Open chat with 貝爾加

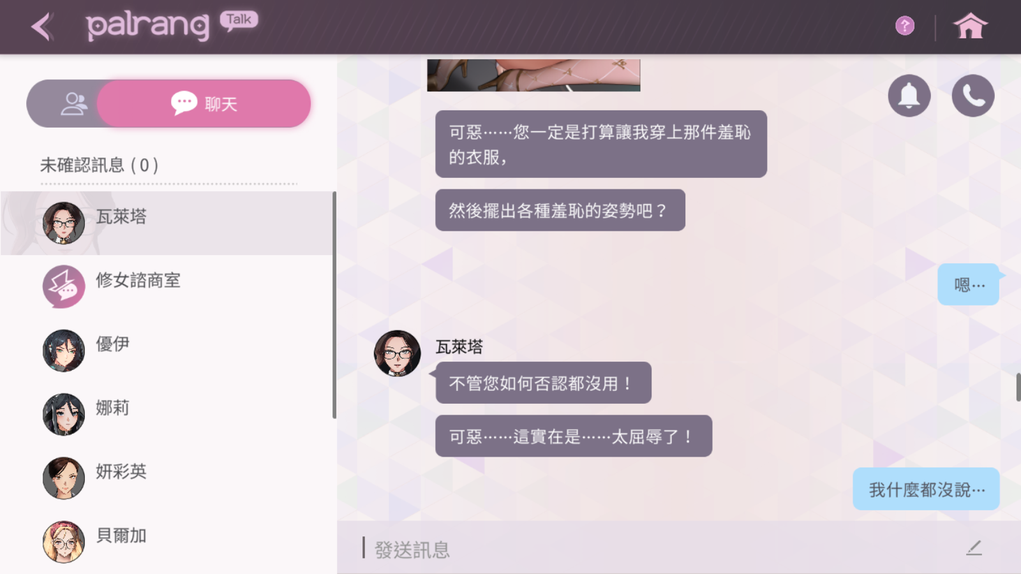pos(167,542)
